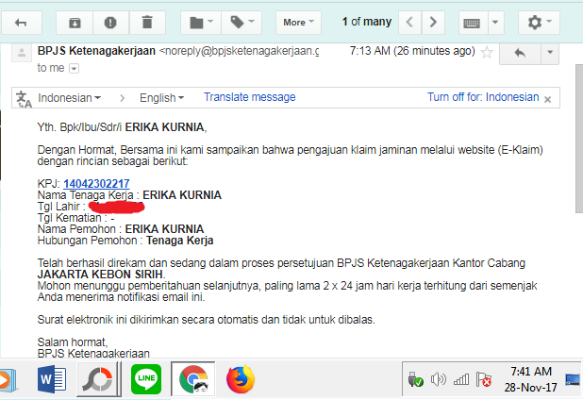This screenshot has height=400, width=583.
Task: Open media player icon in taskbar
Action: tap(8, 379)
